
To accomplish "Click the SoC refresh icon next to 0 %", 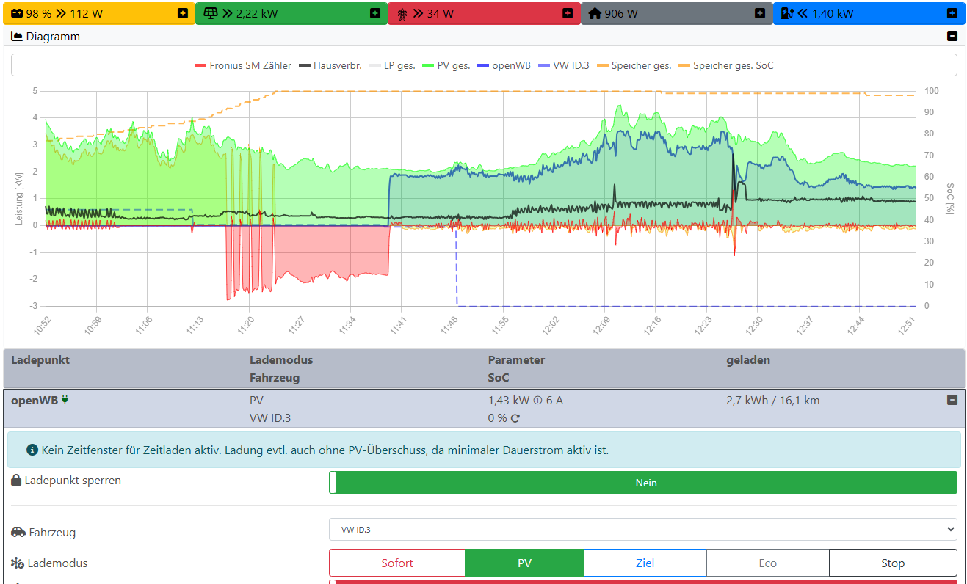I will tap(515, 418).
